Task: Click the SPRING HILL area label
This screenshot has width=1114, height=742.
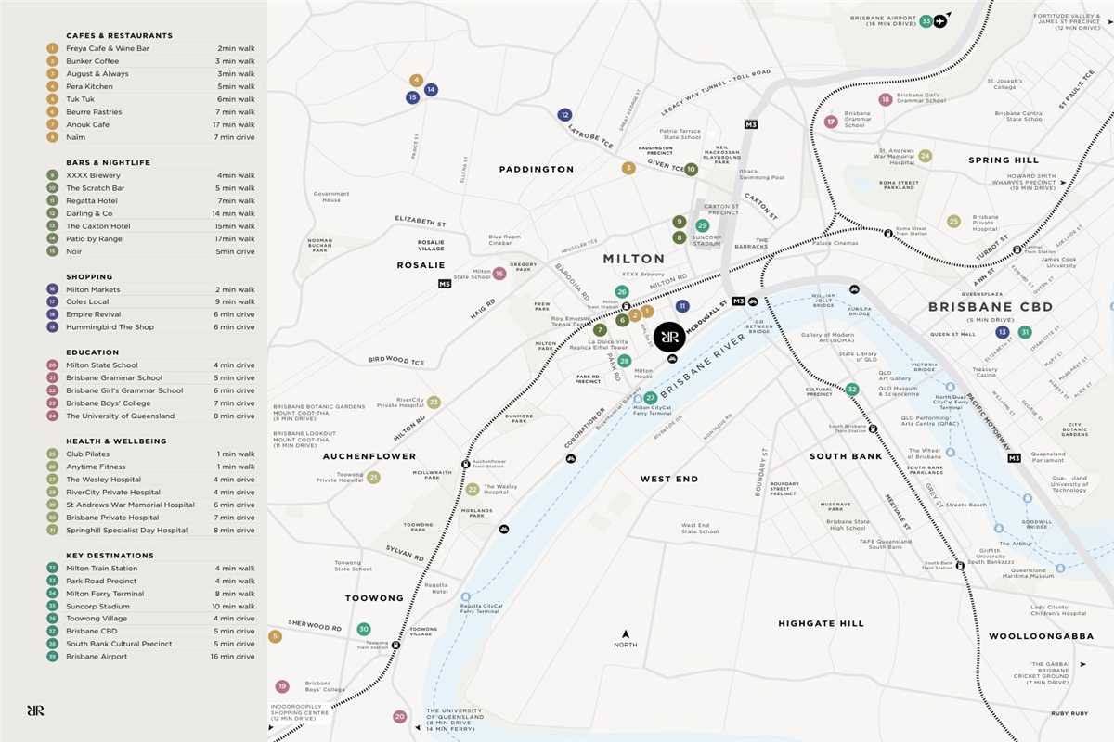Action: point(1004,160)
